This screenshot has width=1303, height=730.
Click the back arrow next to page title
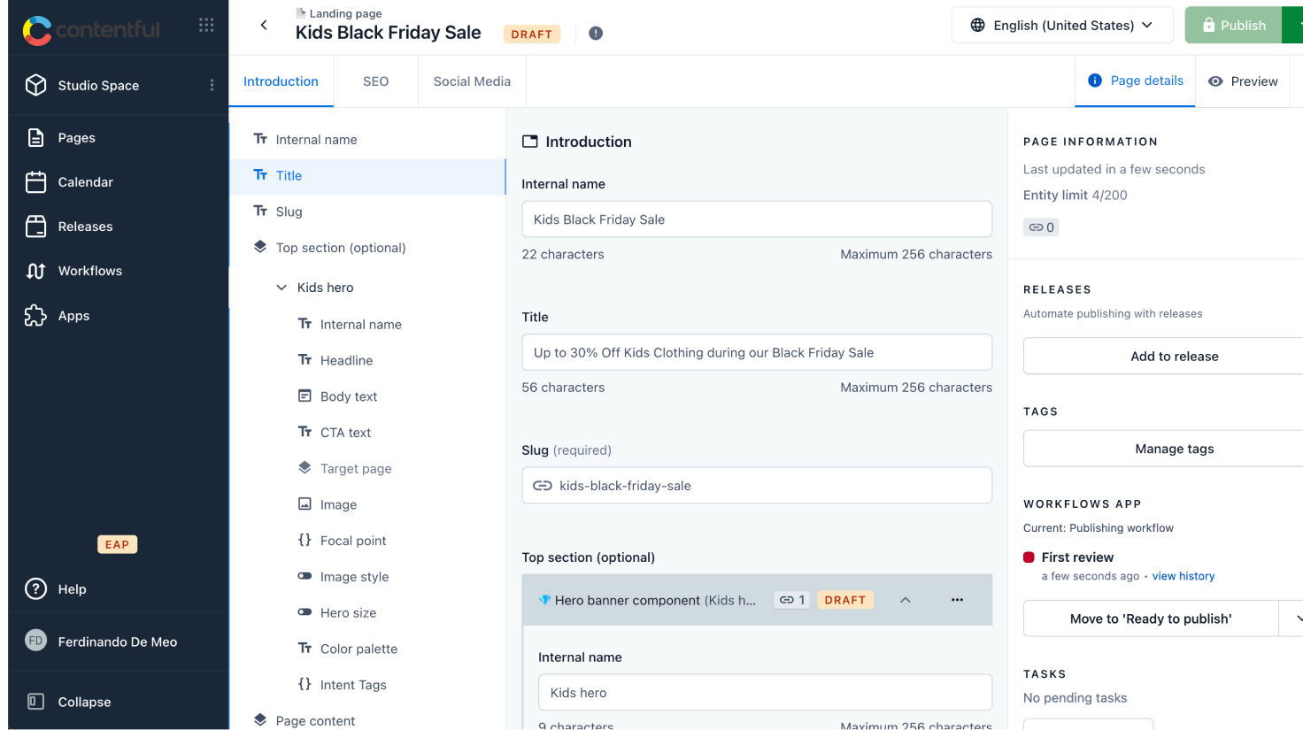[x=264, y=25]
